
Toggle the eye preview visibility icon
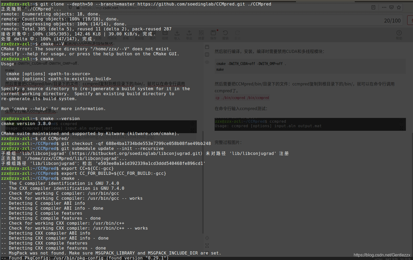click(x=207, y=62)
